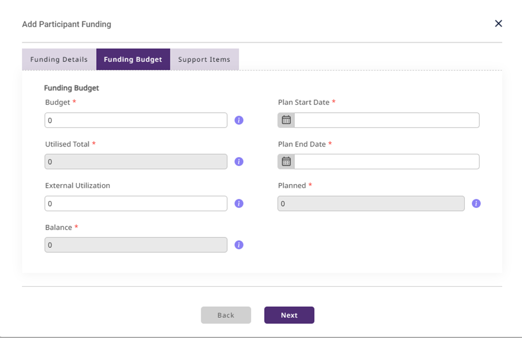
Task: Select the Funding Budget tab
Action: (x=133, y=59)
